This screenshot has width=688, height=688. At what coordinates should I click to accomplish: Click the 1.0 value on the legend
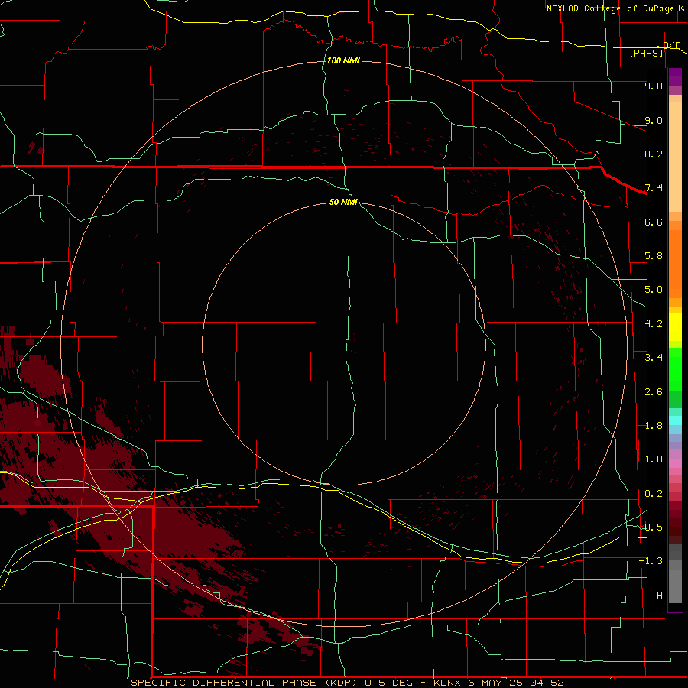click(654, 459)
